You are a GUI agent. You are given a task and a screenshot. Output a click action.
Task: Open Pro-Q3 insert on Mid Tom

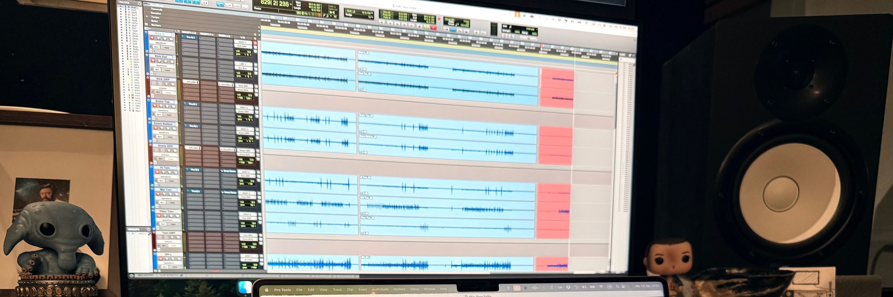[x=195, y=192]
